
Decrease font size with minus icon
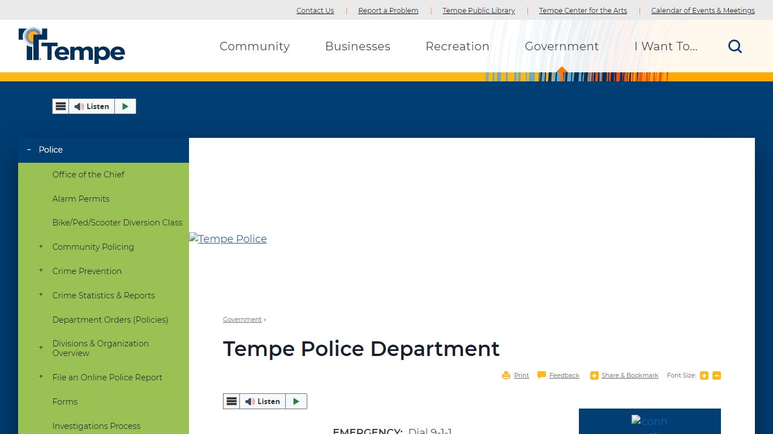pyautogui.click(x=716, y=376)
